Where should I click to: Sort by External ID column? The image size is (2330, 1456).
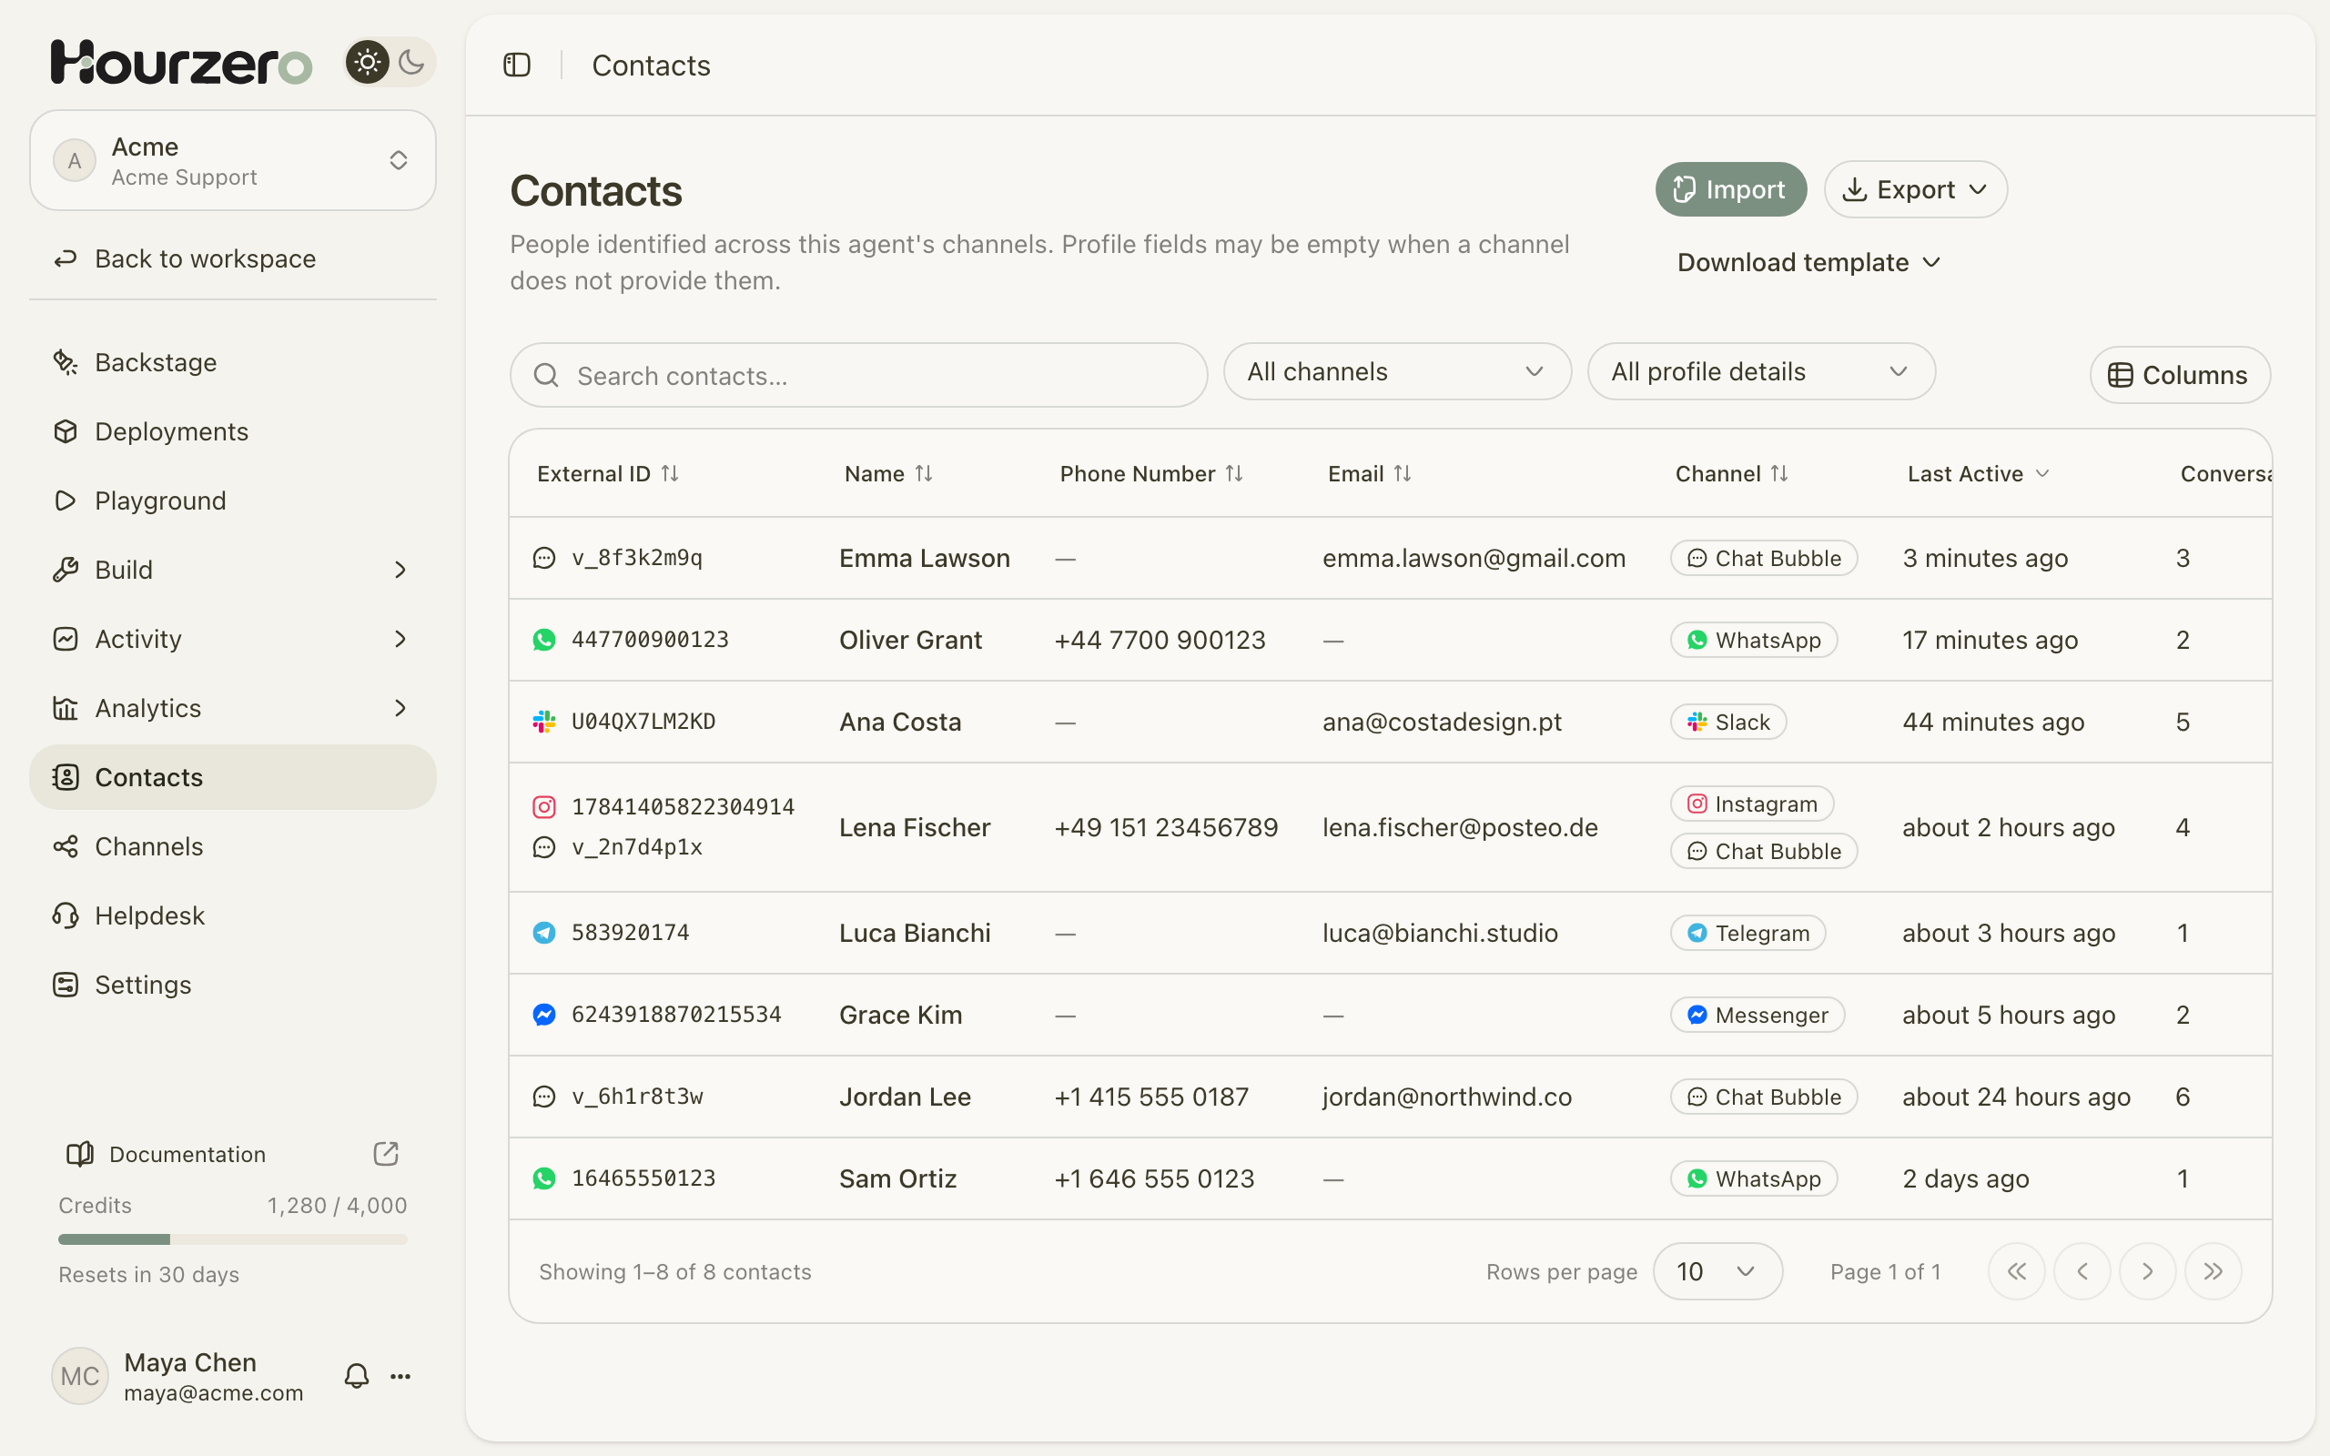tap(608, 474)
